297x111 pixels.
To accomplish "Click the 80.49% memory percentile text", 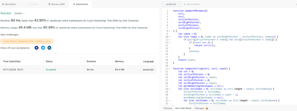I will (x=49, y=28).
